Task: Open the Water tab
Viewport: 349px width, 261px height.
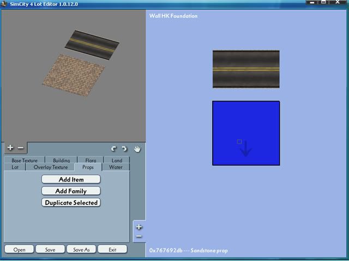Action: point(116,167)
